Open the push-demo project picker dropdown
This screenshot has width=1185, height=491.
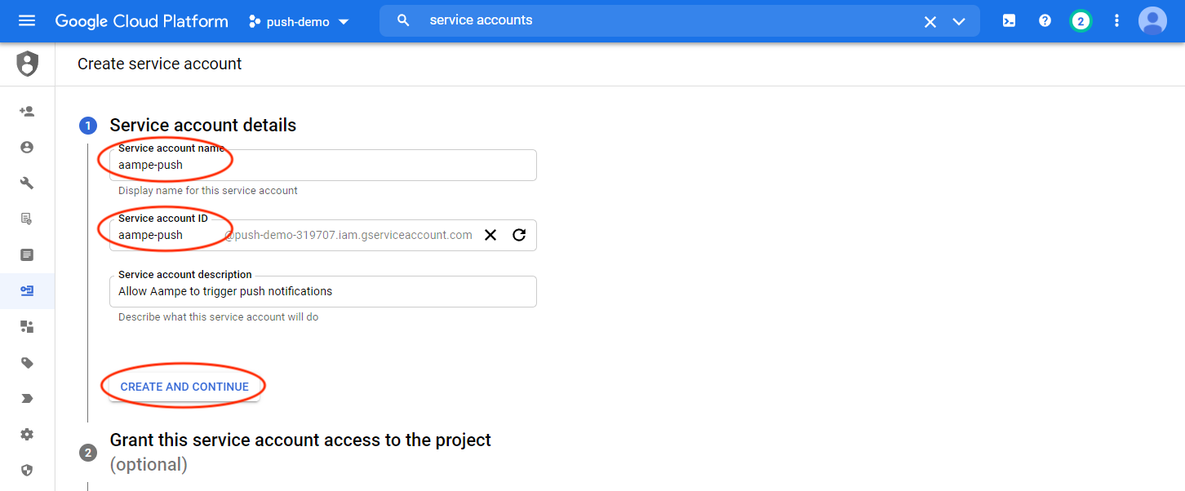(x=298, y=22)
